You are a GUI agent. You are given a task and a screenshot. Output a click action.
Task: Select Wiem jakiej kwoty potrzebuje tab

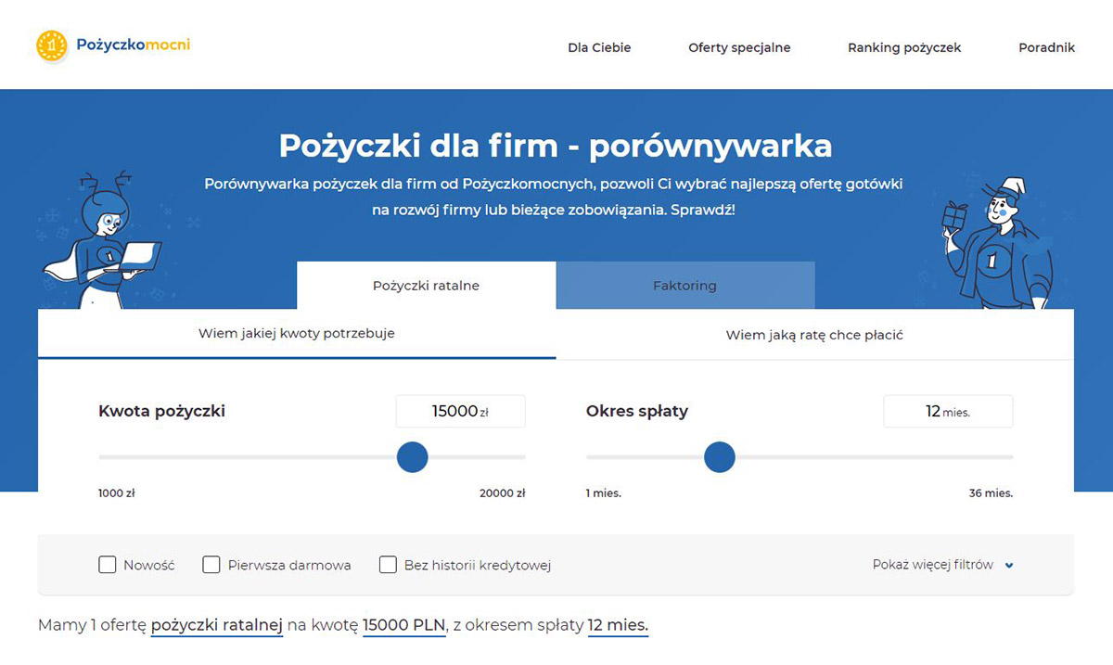click(297, 334)
